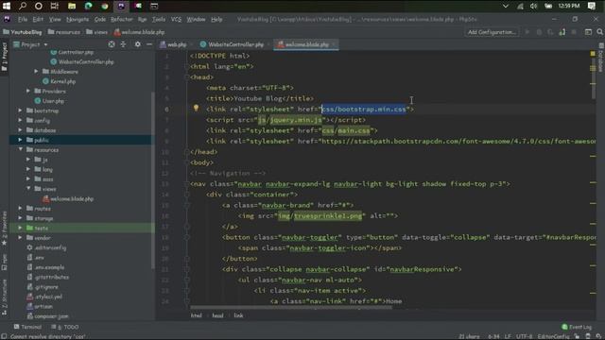Expand the public folder

(x=20, y=140)
